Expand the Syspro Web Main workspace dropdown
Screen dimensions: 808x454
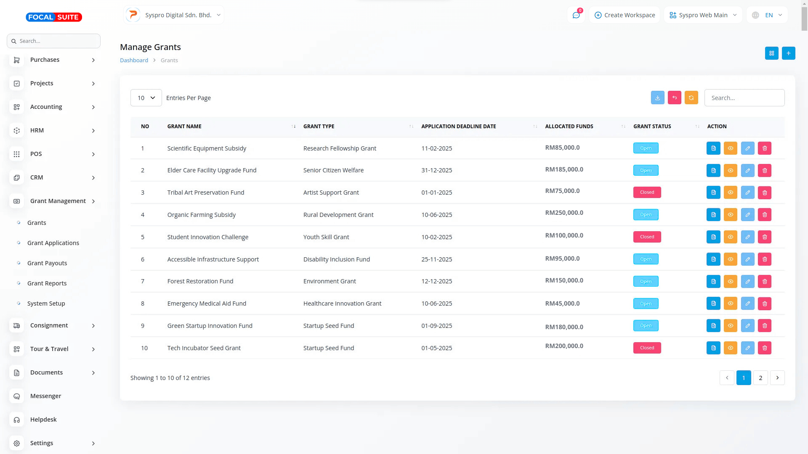[x=703, y=15]
